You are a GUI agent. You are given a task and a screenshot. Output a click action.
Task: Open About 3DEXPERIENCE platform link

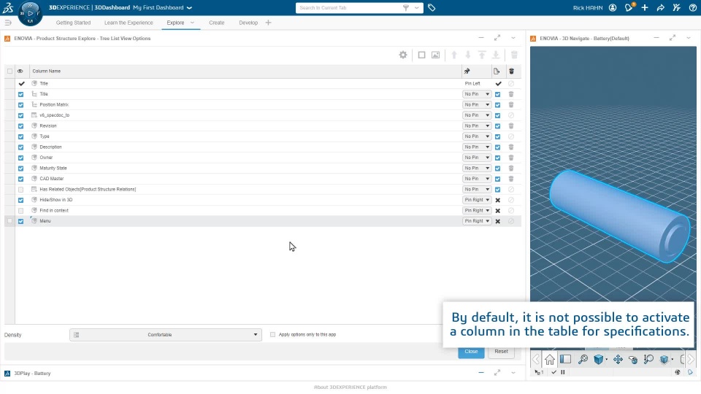350,387
